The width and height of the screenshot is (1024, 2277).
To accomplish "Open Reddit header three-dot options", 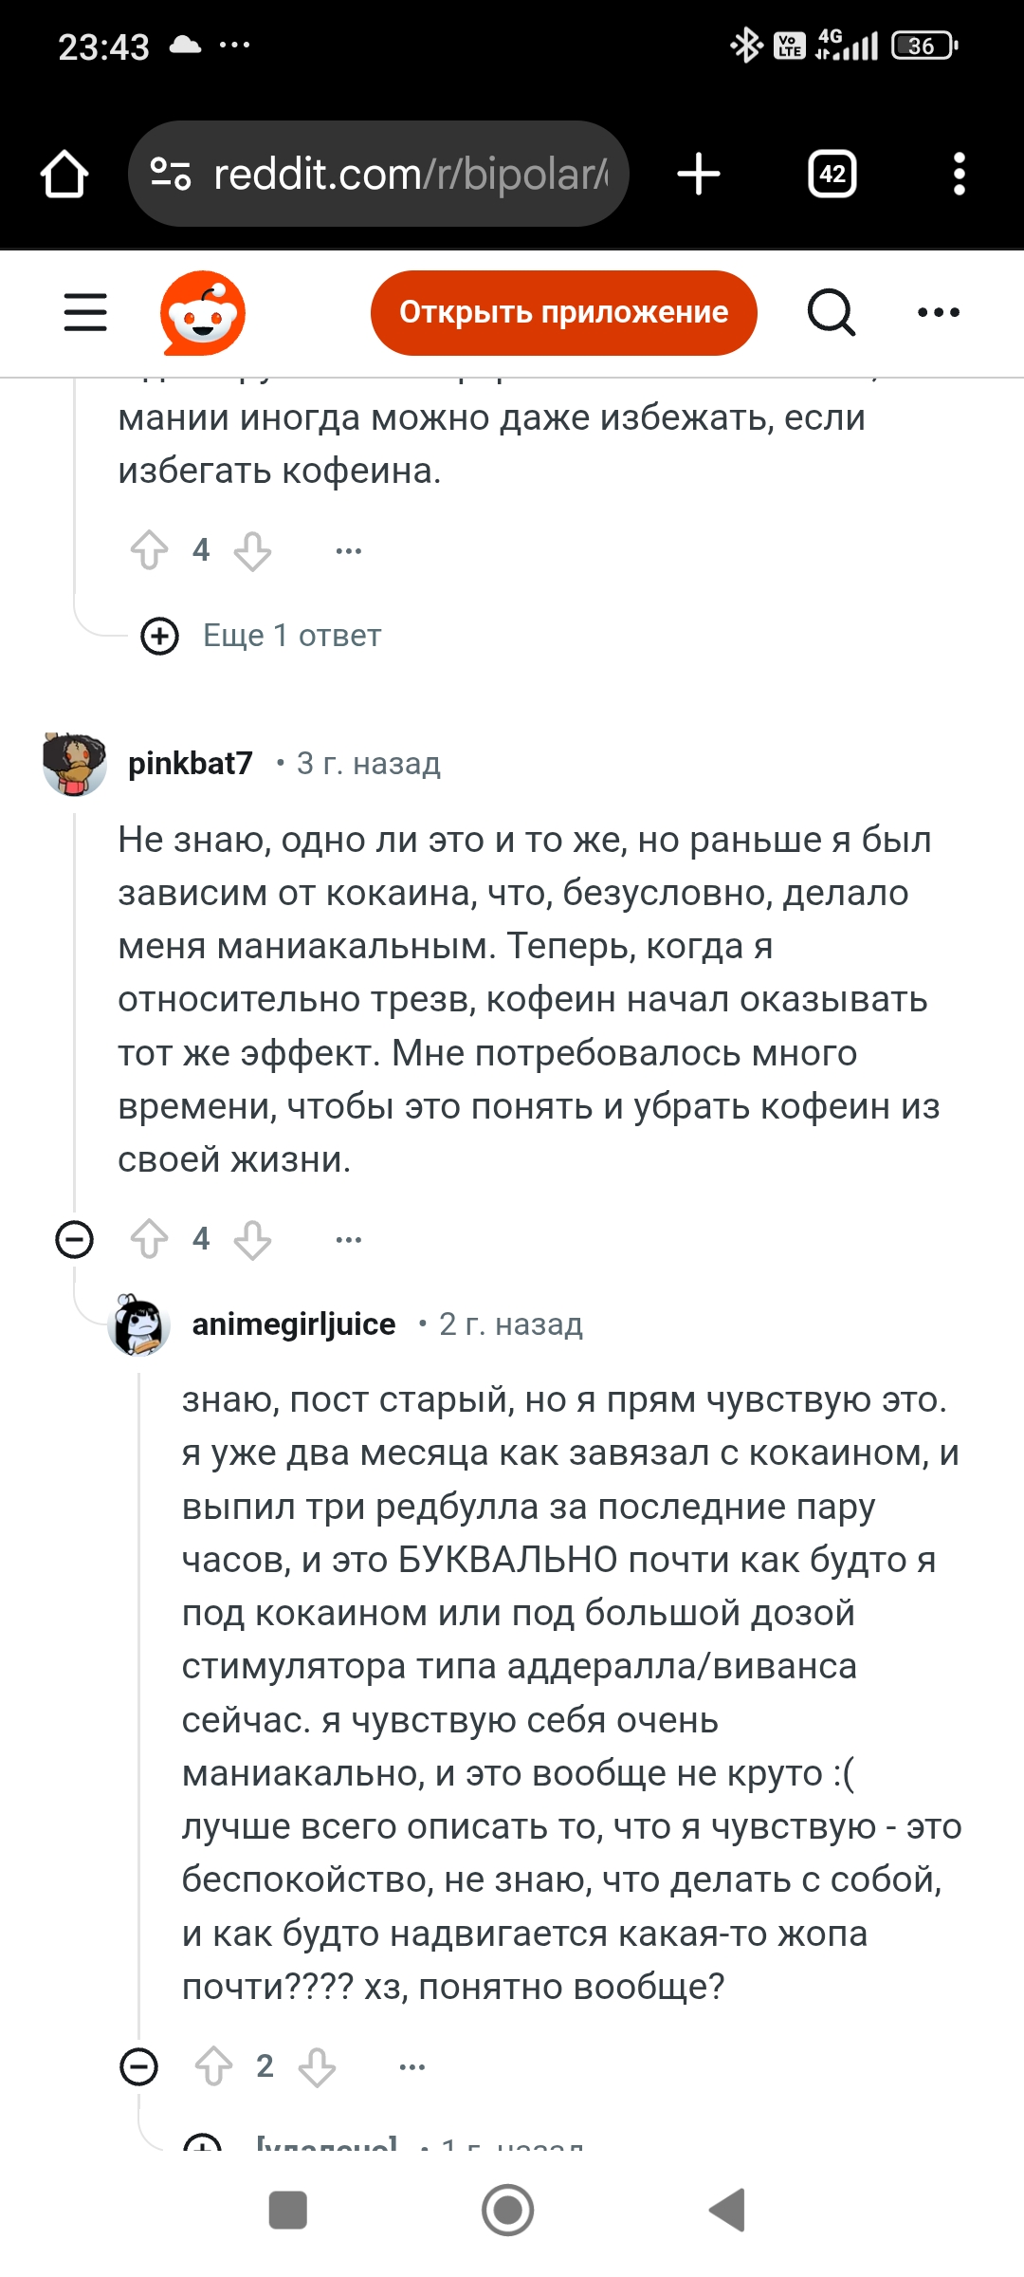I will pos(939,312).
